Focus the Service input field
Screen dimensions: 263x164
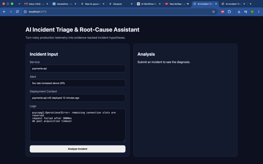pos(77,68)
